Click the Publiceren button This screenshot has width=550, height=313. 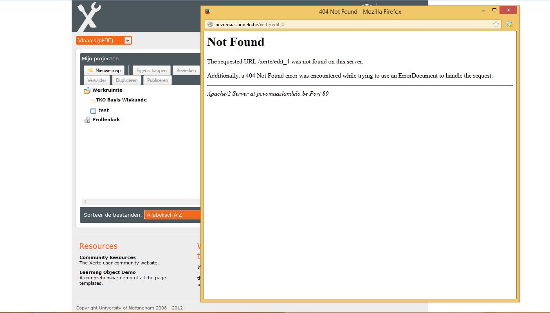point(157,80)
